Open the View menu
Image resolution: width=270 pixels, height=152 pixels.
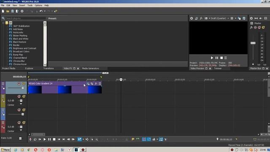(x=15, y=5)
